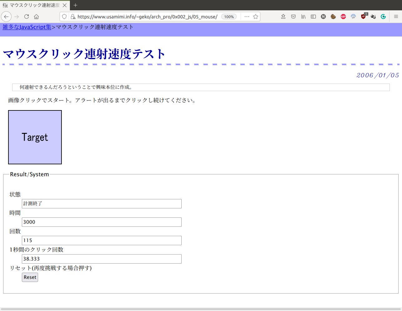Viewport: 402px width, 311px height.
Task: Click the forward navigation arrow
Action: coord(17,17)
